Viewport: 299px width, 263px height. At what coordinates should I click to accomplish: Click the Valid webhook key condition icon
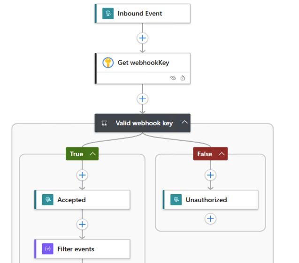point(104,123)
